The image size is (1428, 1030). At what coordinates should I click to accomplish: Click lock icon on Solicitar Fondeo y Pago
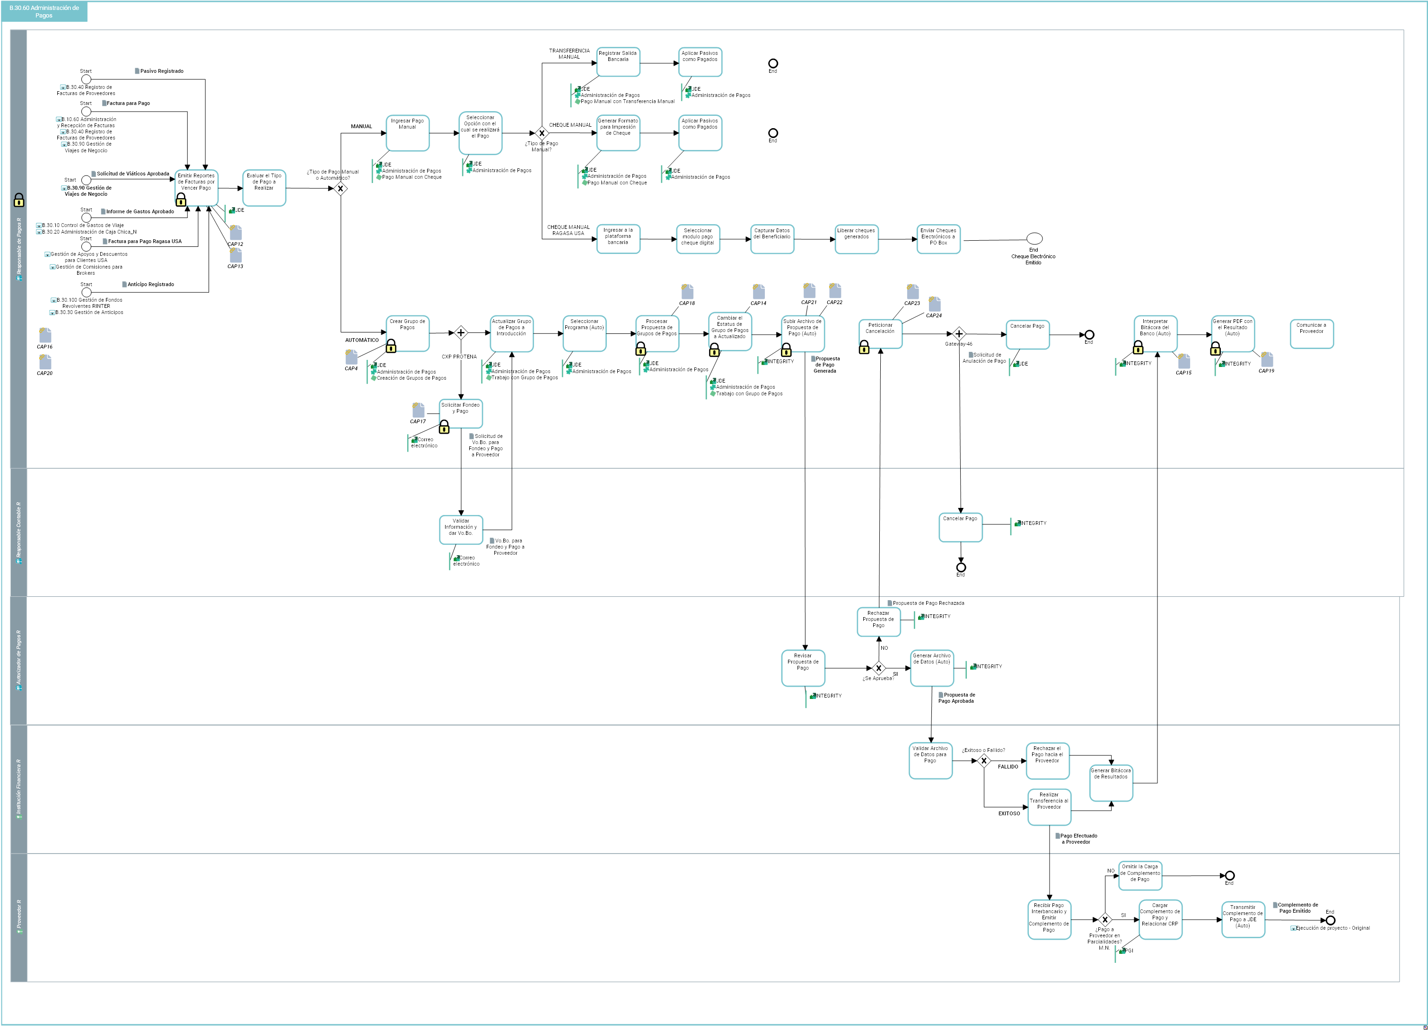tap(444, 427)
